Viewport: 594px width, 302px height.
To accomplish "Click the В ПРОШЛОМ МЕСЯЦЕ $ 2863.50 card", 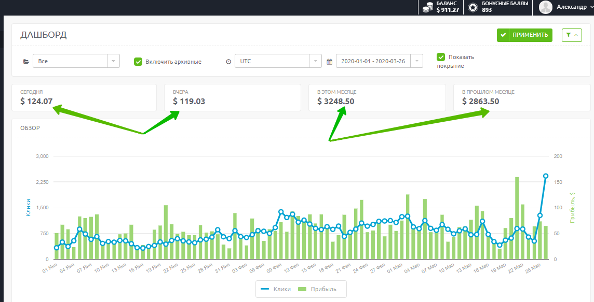I will point(522,97).
